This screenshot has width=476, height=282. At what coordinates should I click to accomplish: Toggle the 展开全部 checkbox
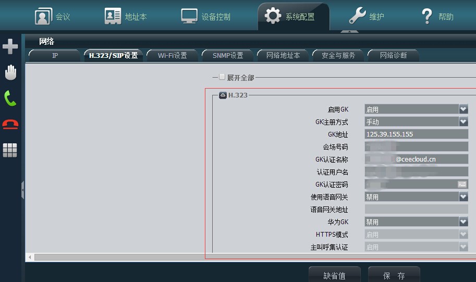(222, 77)
